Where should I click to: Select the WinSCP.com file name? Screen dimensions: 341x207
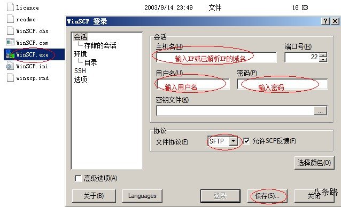(32, 43)
